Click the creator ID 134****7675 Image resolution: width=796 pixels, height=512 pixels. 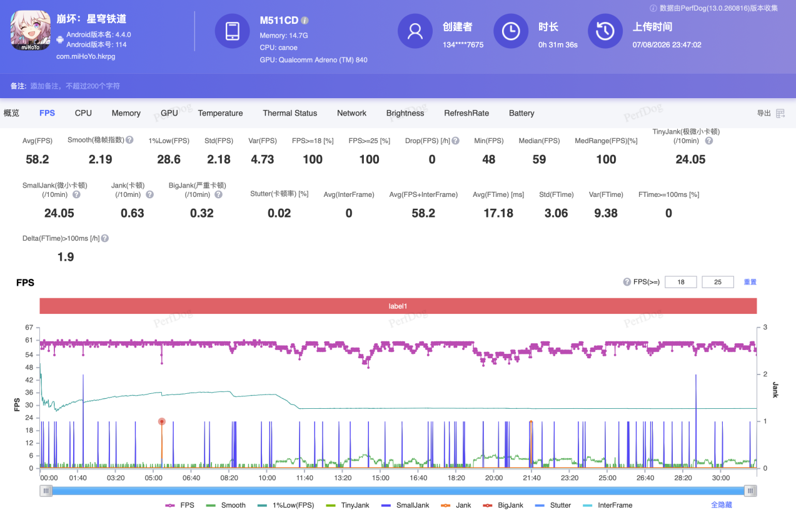point(463,45)
